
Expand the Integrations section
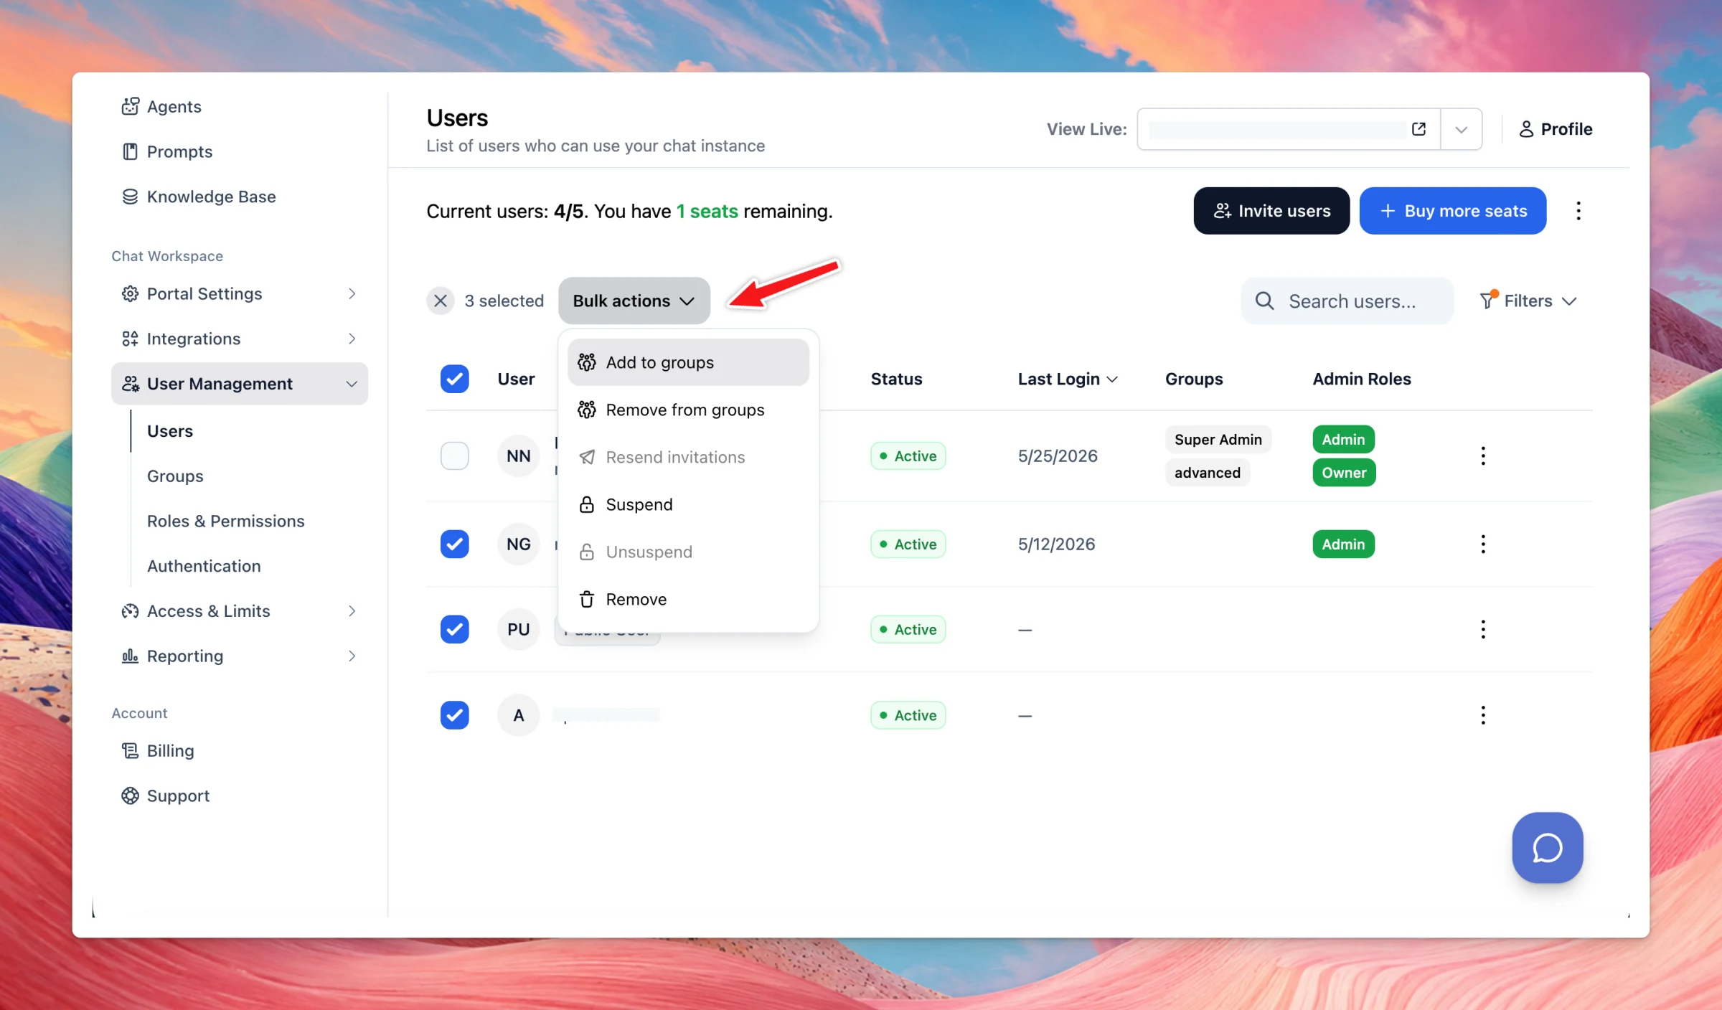coord(240,339)
